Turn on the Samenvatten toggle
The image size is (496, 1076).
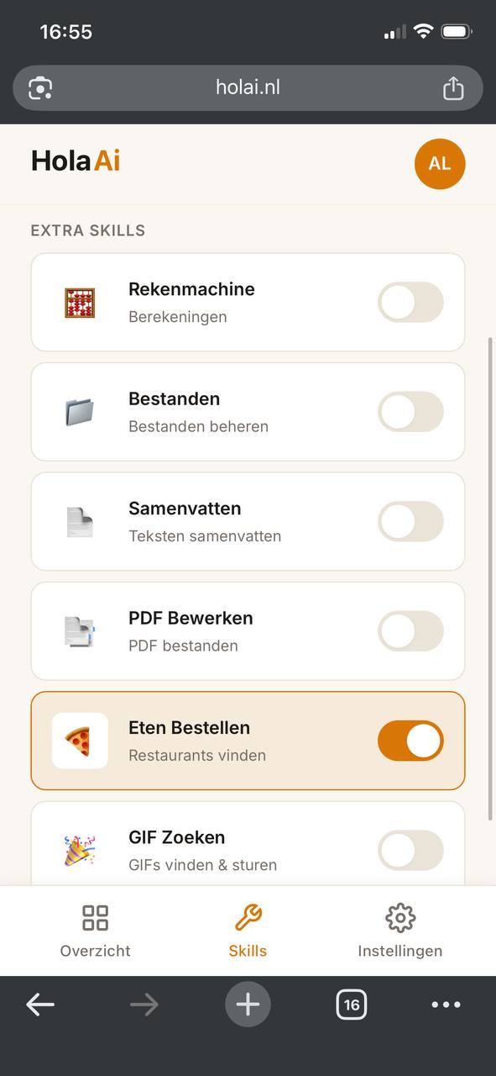(410, 521)
